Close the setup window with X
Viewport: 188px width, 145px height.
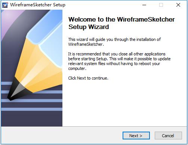(178, 5)
